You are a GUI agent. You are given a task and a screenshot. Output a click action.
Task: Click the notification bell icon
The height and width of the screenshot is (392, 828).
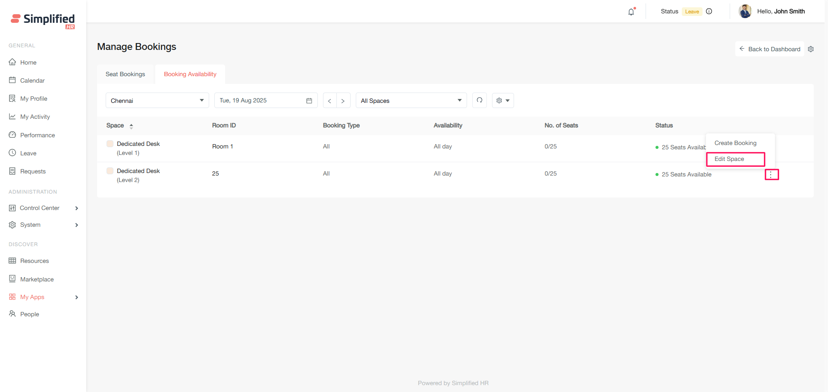coord(631,12)
